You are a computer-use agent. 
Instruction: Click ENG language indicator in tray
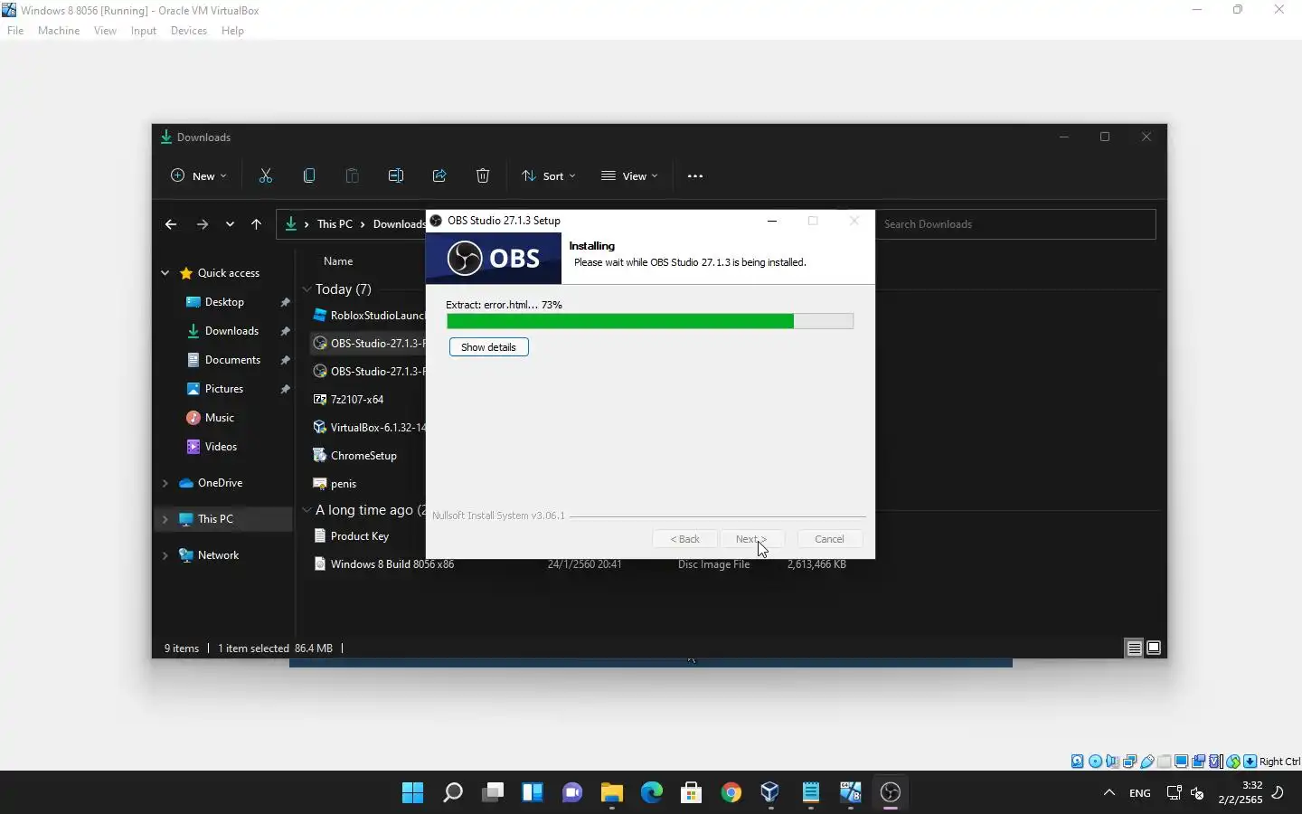[1140, 793]
